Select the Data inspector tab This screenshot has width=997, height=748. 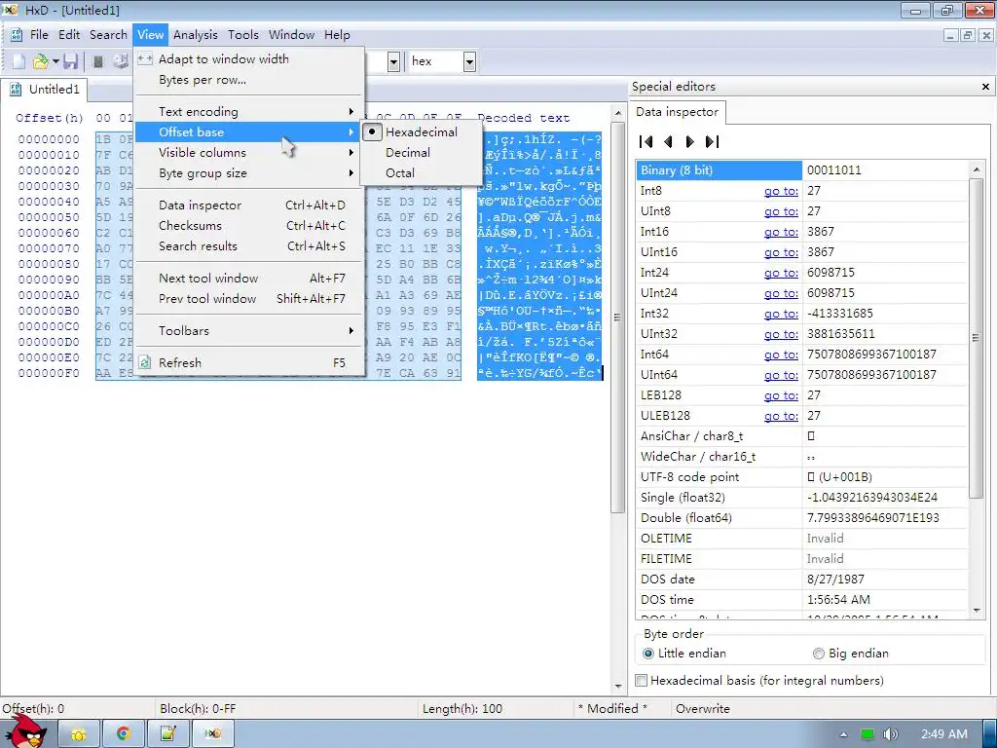[x=678, y=112]
